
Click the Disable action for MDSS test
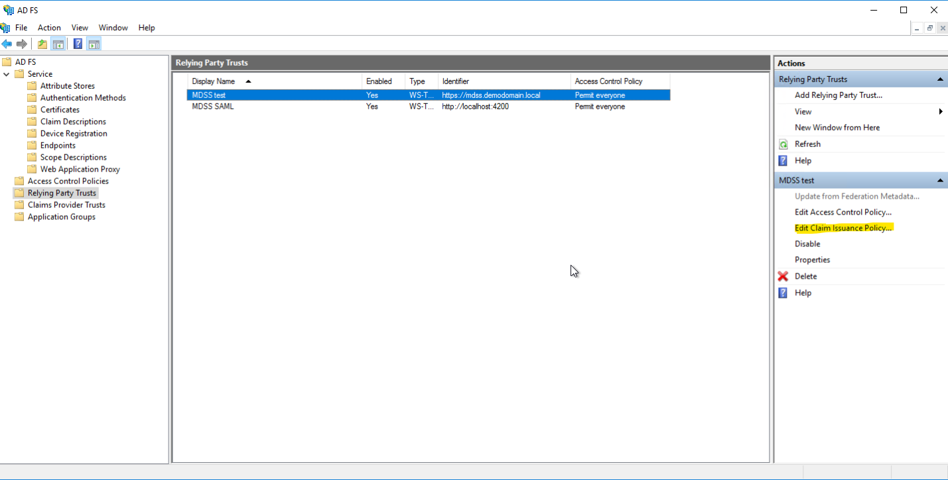[807, 244]
